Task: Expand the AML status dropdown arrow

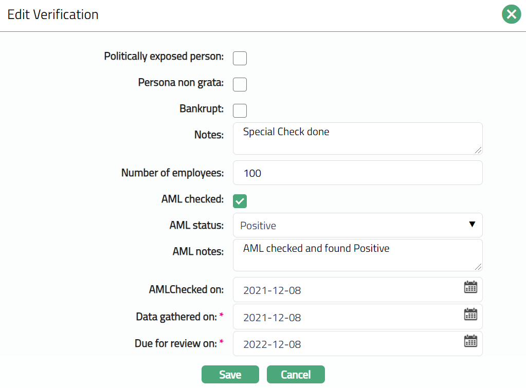Action: (471, 225)
